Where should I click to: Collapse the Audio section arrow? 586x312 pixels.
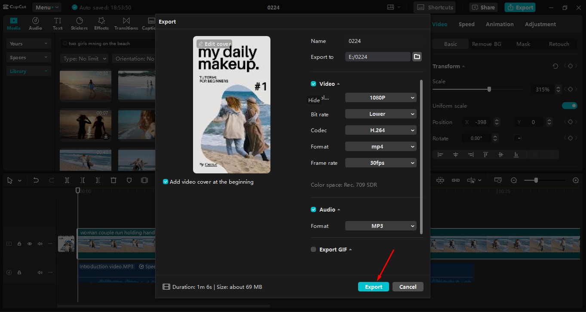339,209
